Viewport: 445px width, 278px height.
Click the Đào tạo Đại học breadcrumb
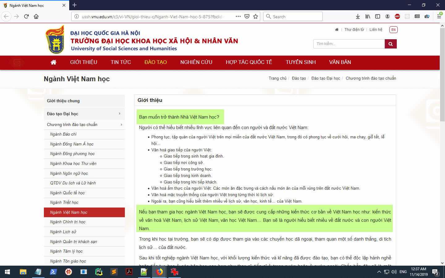pyautogui.click(x=326, y=78)
